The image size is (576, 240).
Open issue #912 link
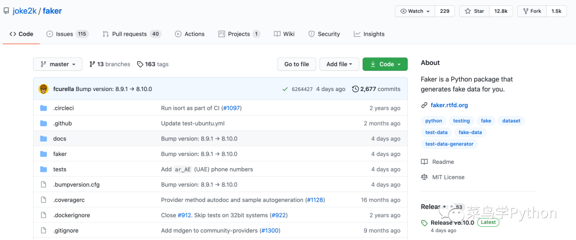(184, 215)
